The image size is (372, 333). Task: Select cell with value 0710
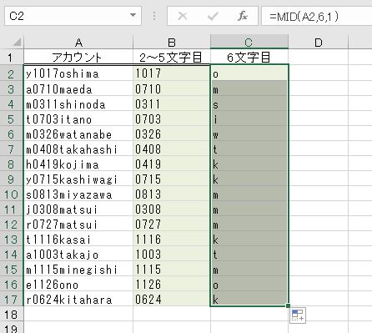pos(172,89)
